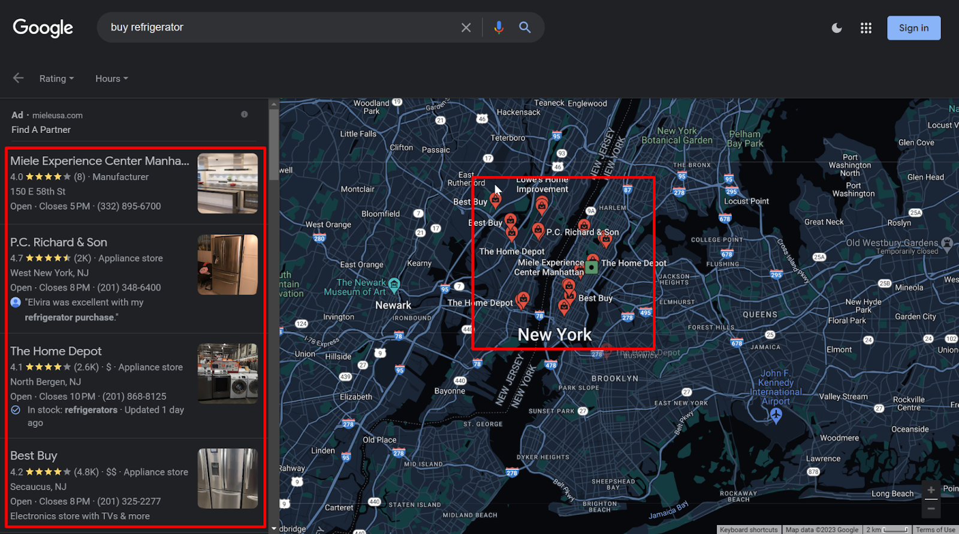Click 'In stock: refrigerators' text in Home Depot
This screenshot has height=534, width=959.
pos(73,410)
